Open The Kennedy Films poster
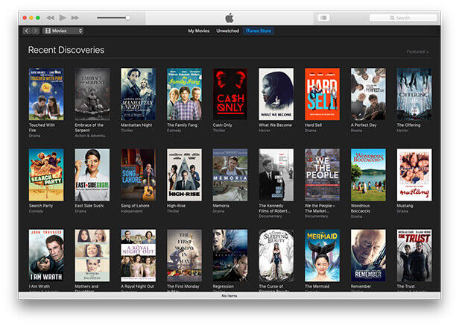This screenshot has width=459, height=326. click(x=276, y=175)
